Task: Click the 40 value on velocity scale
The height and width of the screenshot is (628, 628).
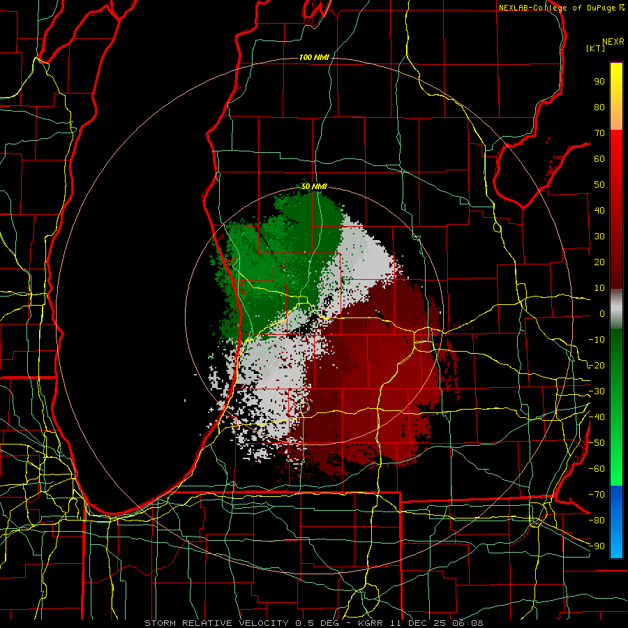Action: 599,211
